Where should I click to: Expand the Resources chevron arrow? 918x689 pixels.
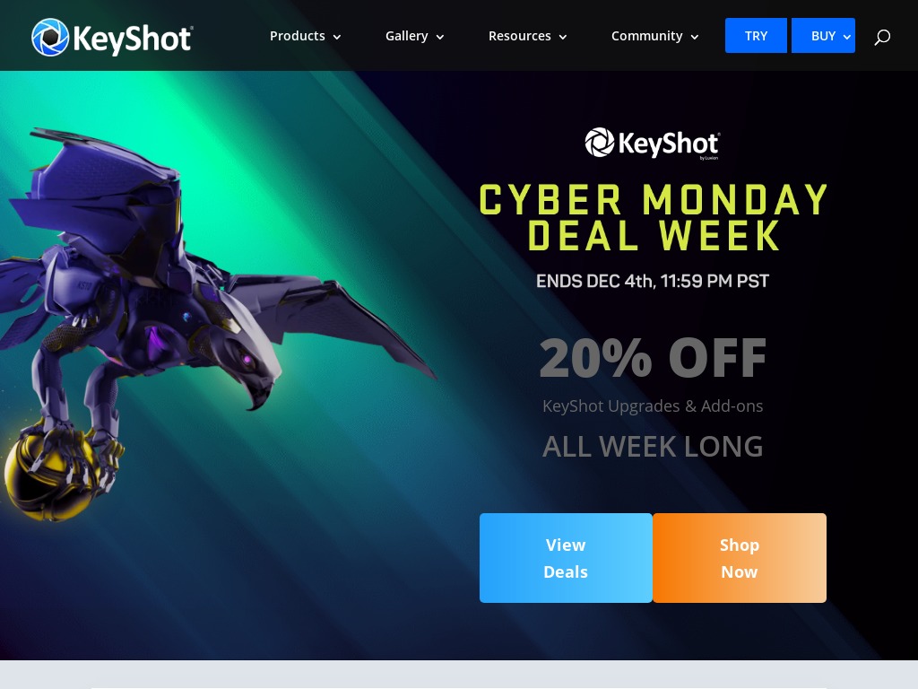point(563,37)
